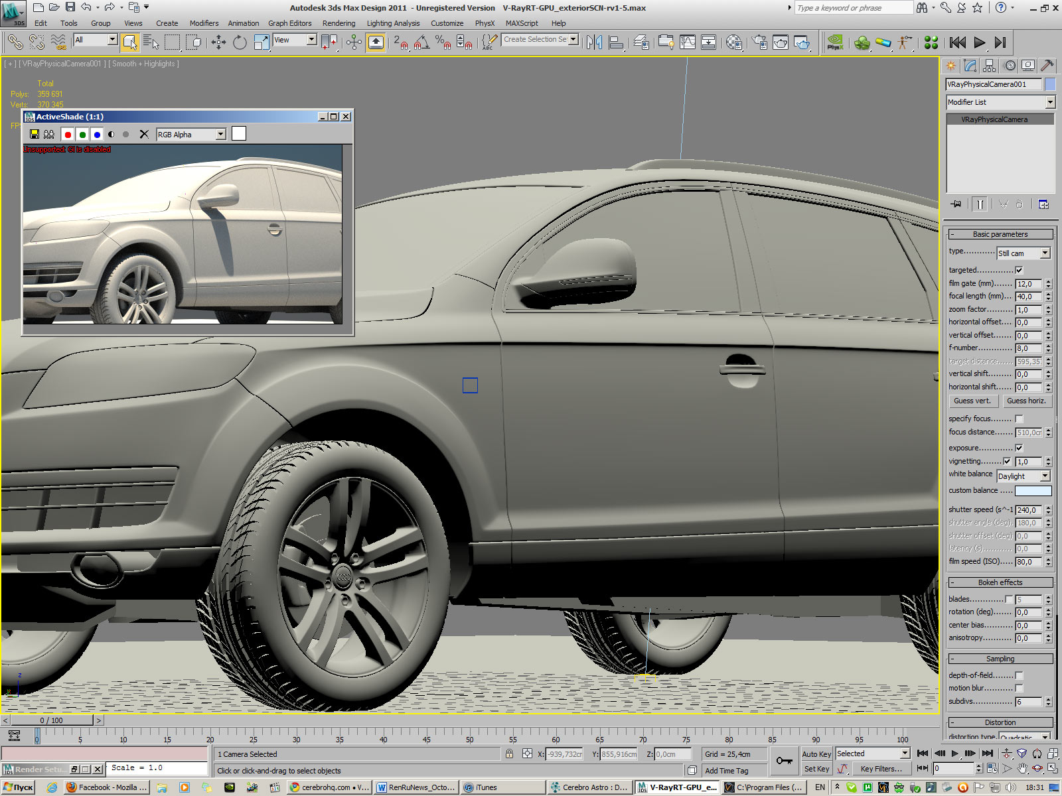Uncheck the targeted checkbox

[x=1019, y=271]
